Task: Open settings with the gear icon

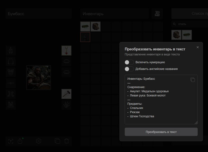Action: (38, 141)
